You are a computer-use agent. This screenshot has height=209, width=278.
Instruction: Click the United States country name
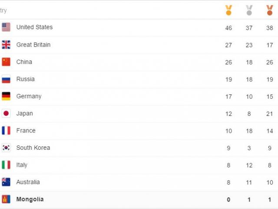(35, 27)
